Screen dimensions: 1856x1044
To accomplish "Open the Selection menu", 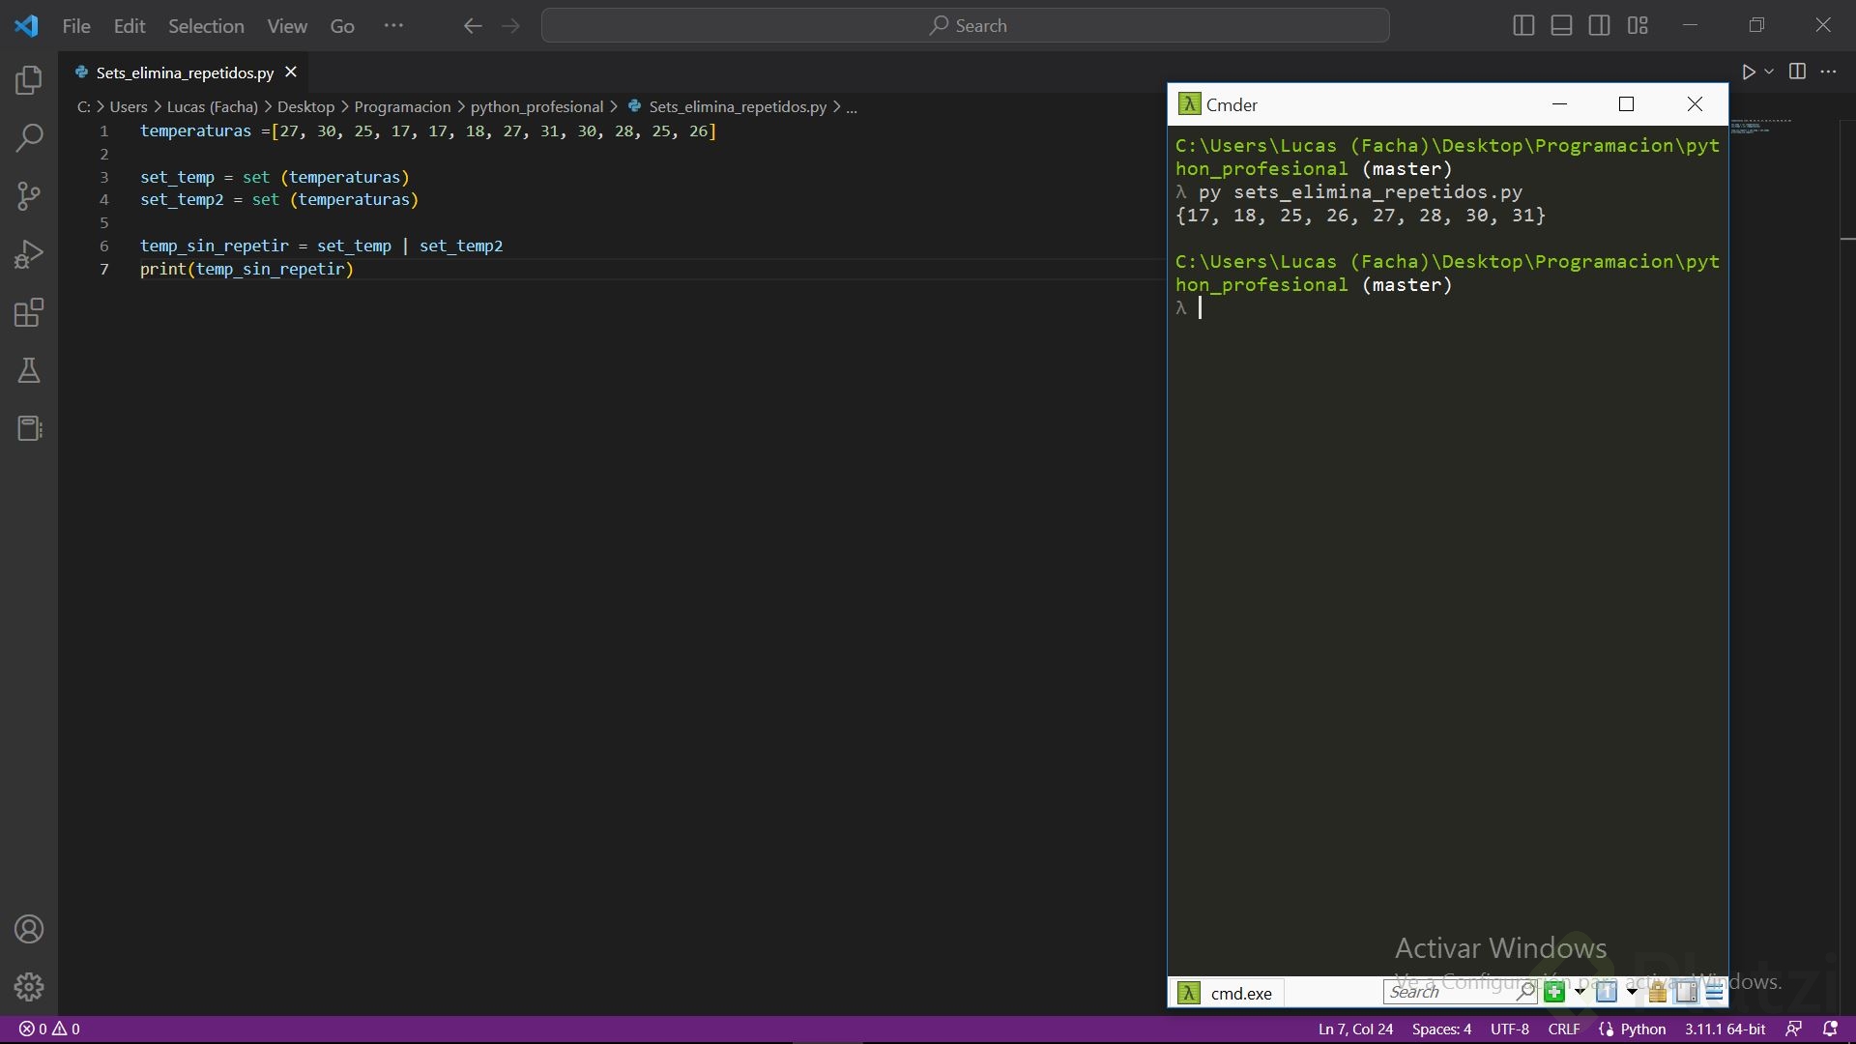I will 206,26.
